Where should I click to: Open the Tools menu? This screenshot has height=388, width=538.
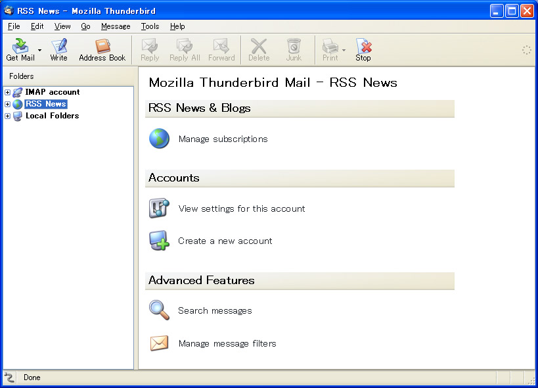coord(150,26)
